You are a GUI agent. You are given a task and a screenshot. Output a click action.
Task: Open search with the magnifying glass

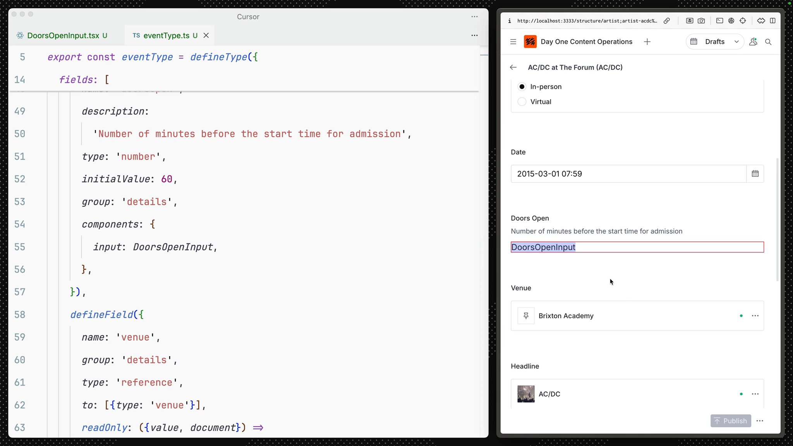[x=768, y=42]
